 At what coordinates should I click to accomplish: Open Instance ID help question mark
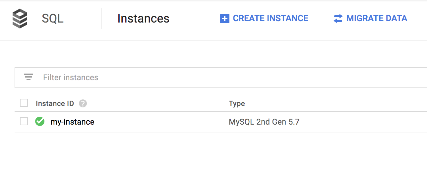point(83,103)
